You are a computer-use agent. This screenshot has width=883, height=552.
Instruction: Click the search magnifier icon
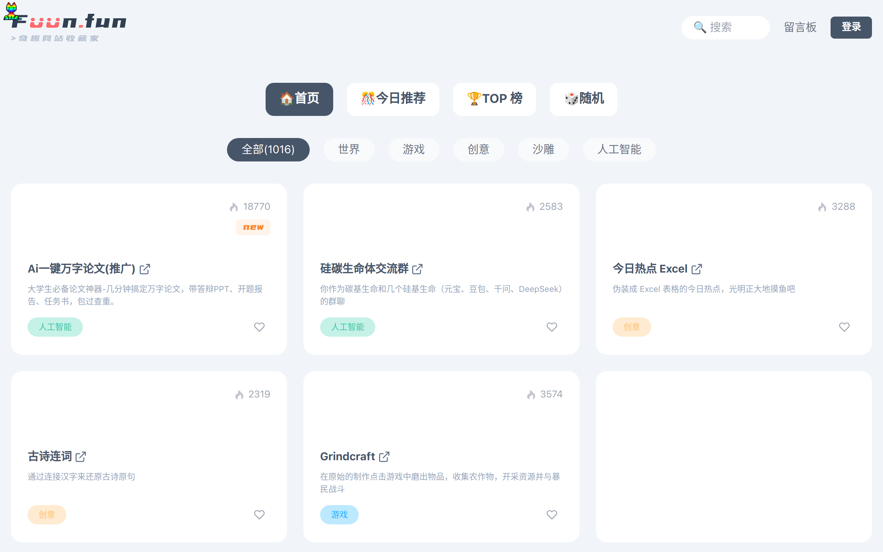click(700, 27)
